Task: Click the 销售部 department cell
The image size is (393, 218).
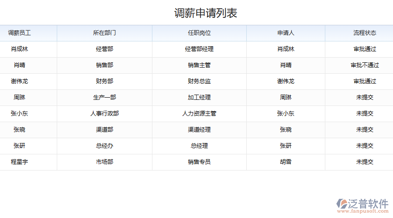Action: click(104, 65)
